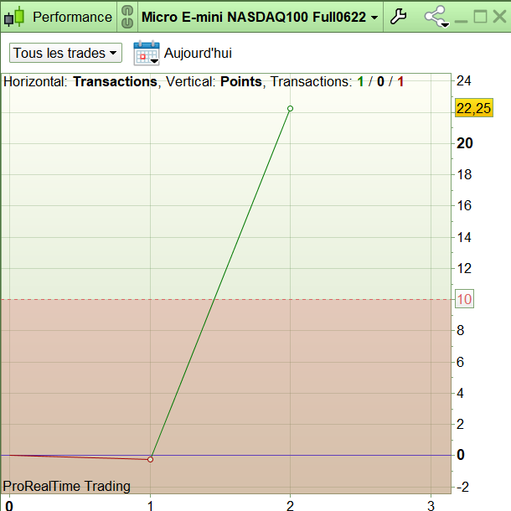Minimize the Performance window
The image size is (511, 511).
tap(461, 21)
